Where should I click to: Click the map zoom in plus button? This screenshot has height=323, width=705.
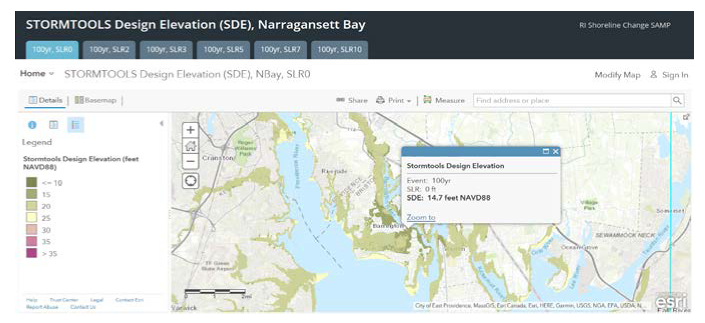pyautogui.click(x=190, y=130)
